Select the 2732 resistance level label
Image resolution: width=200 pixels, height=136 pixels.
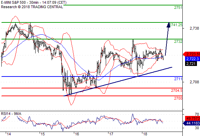tap(178, 41)
